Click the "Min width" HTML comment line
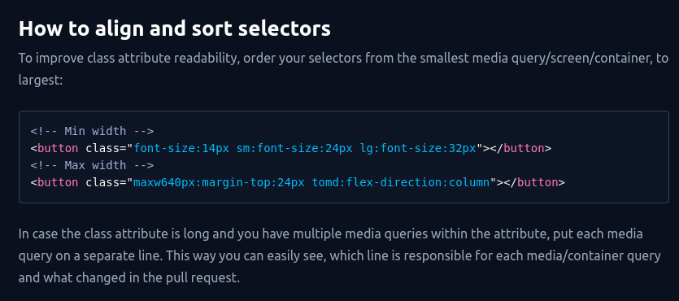Screen dimensions: 679x301 92,131
